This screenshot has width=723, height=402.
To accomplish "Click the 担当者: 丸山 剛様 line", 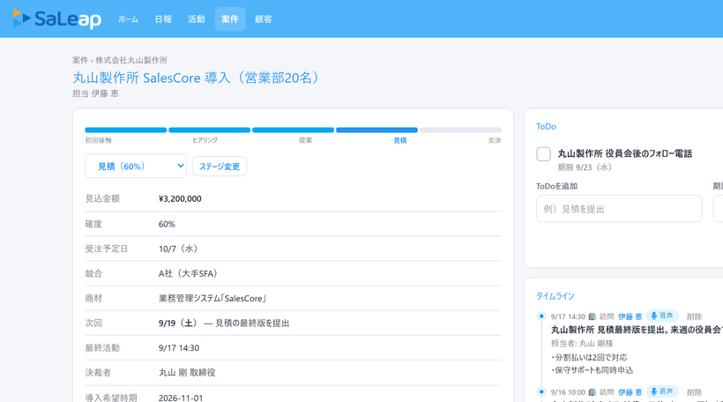I will click(x=582, y=344).
